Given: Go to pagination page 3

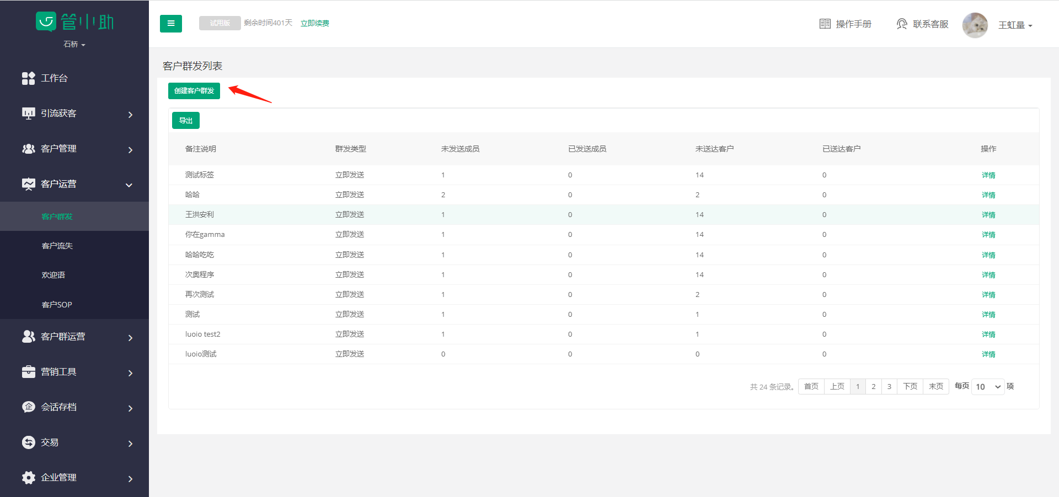Looking at the screenshot, I should (889, 386).
